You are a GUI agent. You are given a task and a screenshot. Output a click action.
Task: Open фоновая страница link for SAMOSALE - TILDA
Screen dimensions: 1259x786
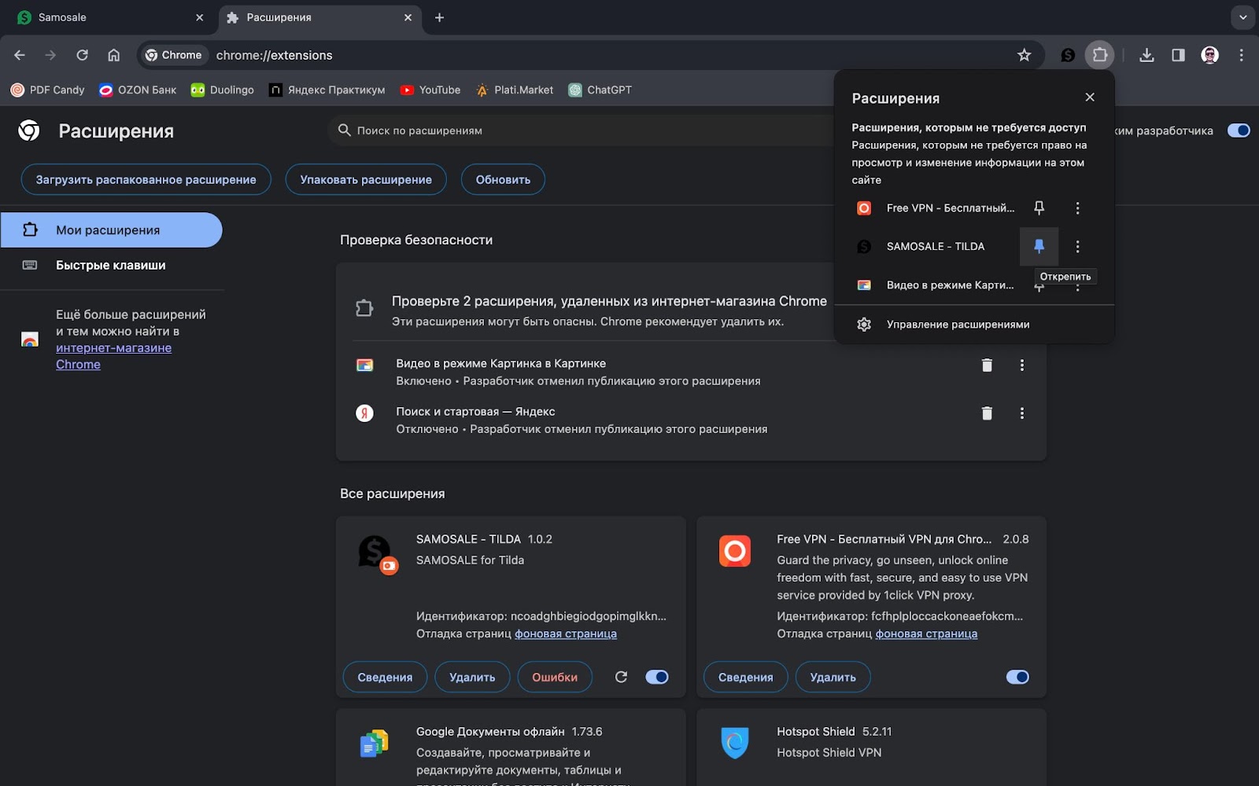click(566, 634)
